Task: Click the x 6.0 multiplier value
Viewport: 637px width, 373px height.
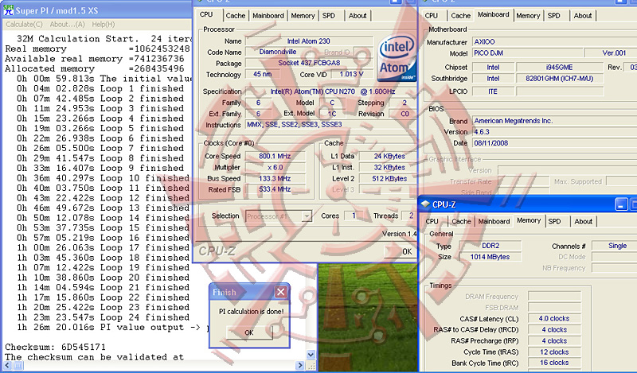Action: point(275,167)
